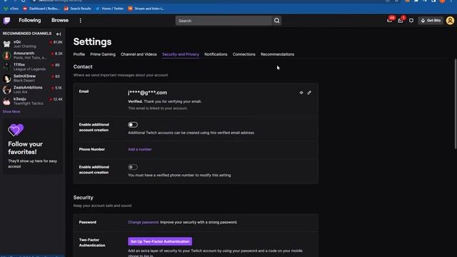Open the Recommendations tab

pyautogui.click(x=277, y=54)
